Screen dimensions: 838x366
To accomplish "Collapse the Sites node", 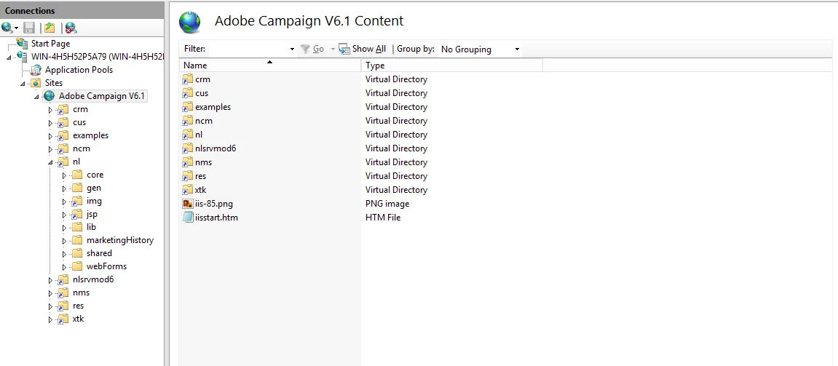I will click(23, 83).
